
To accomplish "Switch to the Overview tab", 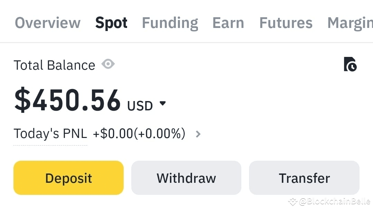I will click(48, 23).
